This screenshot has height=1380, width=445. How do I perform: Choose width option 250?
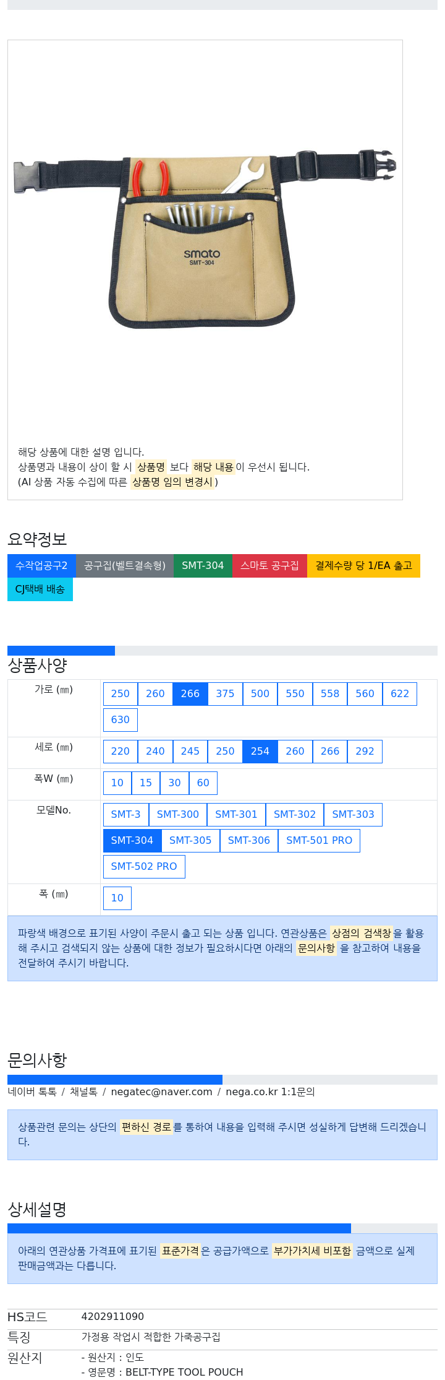tap(121, 694)
